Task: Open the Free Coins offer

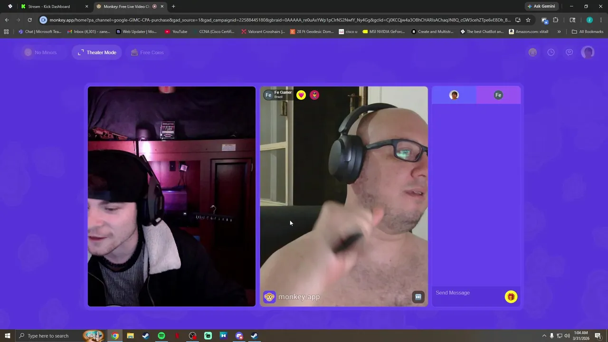Action: point(147,52)
